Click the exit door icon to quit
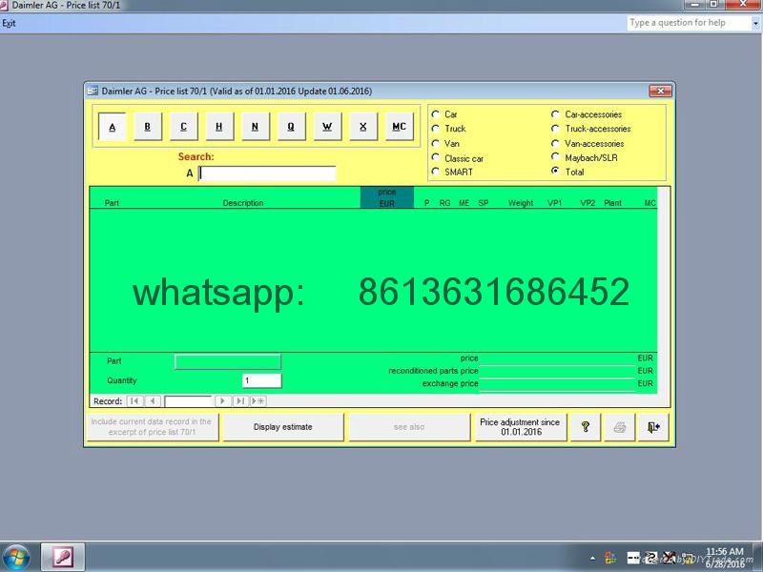This screenshot has width=763, height=572. [x=653, y=426]
